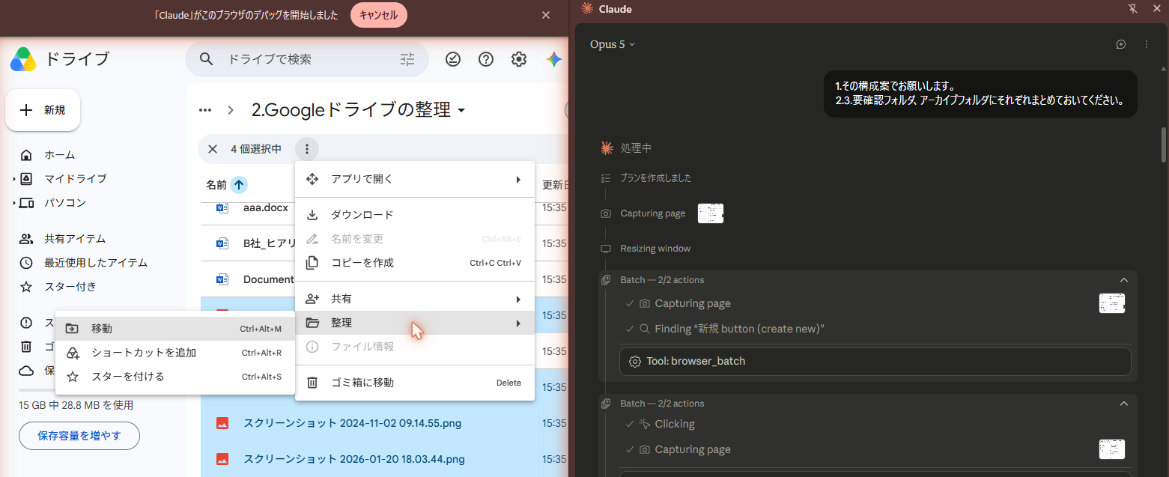
Task: Select コピーを作成 in the menu
Action: [x=415, y=263]
